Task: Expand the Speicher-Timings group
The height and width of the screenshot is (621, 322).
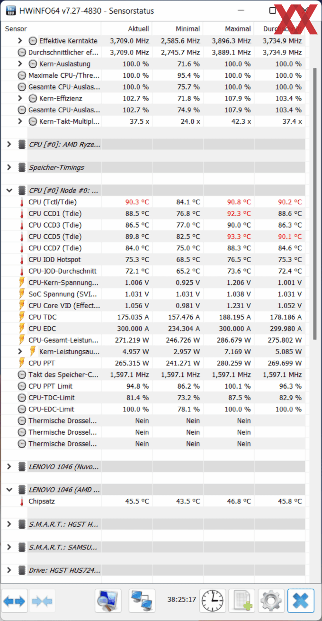Action: pyautogui.click(x=9, y=167)
